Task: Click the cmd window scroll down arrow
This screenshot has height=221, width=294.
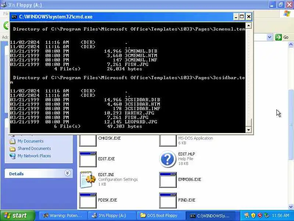Action: tap(248, 130)
